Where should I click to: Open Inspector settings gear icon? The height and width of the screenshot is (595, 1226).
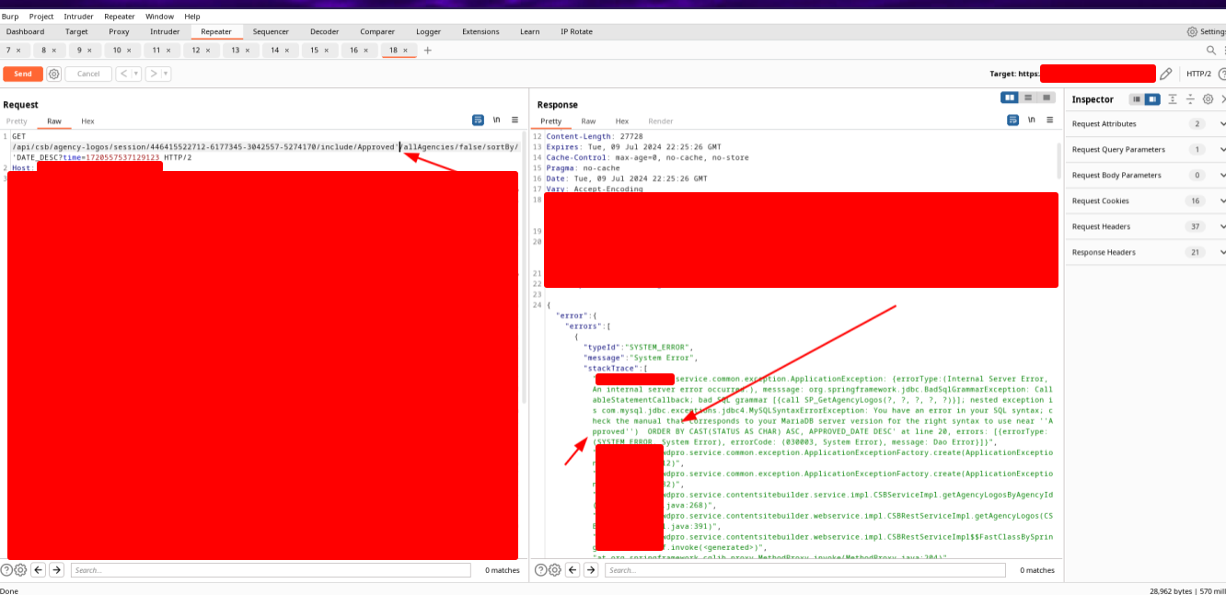click(x=1208, y=99)
